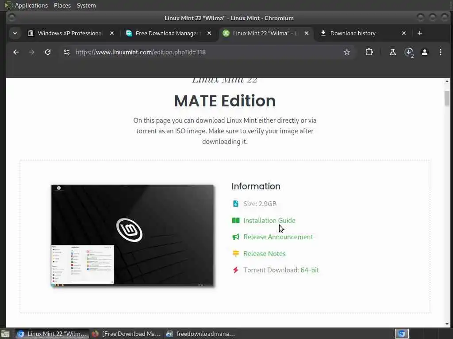Image resolution: width=453 pixels, height=339 pixels.
Task: Click the Release Announcement megaphone icon
Action: [236, 237]
